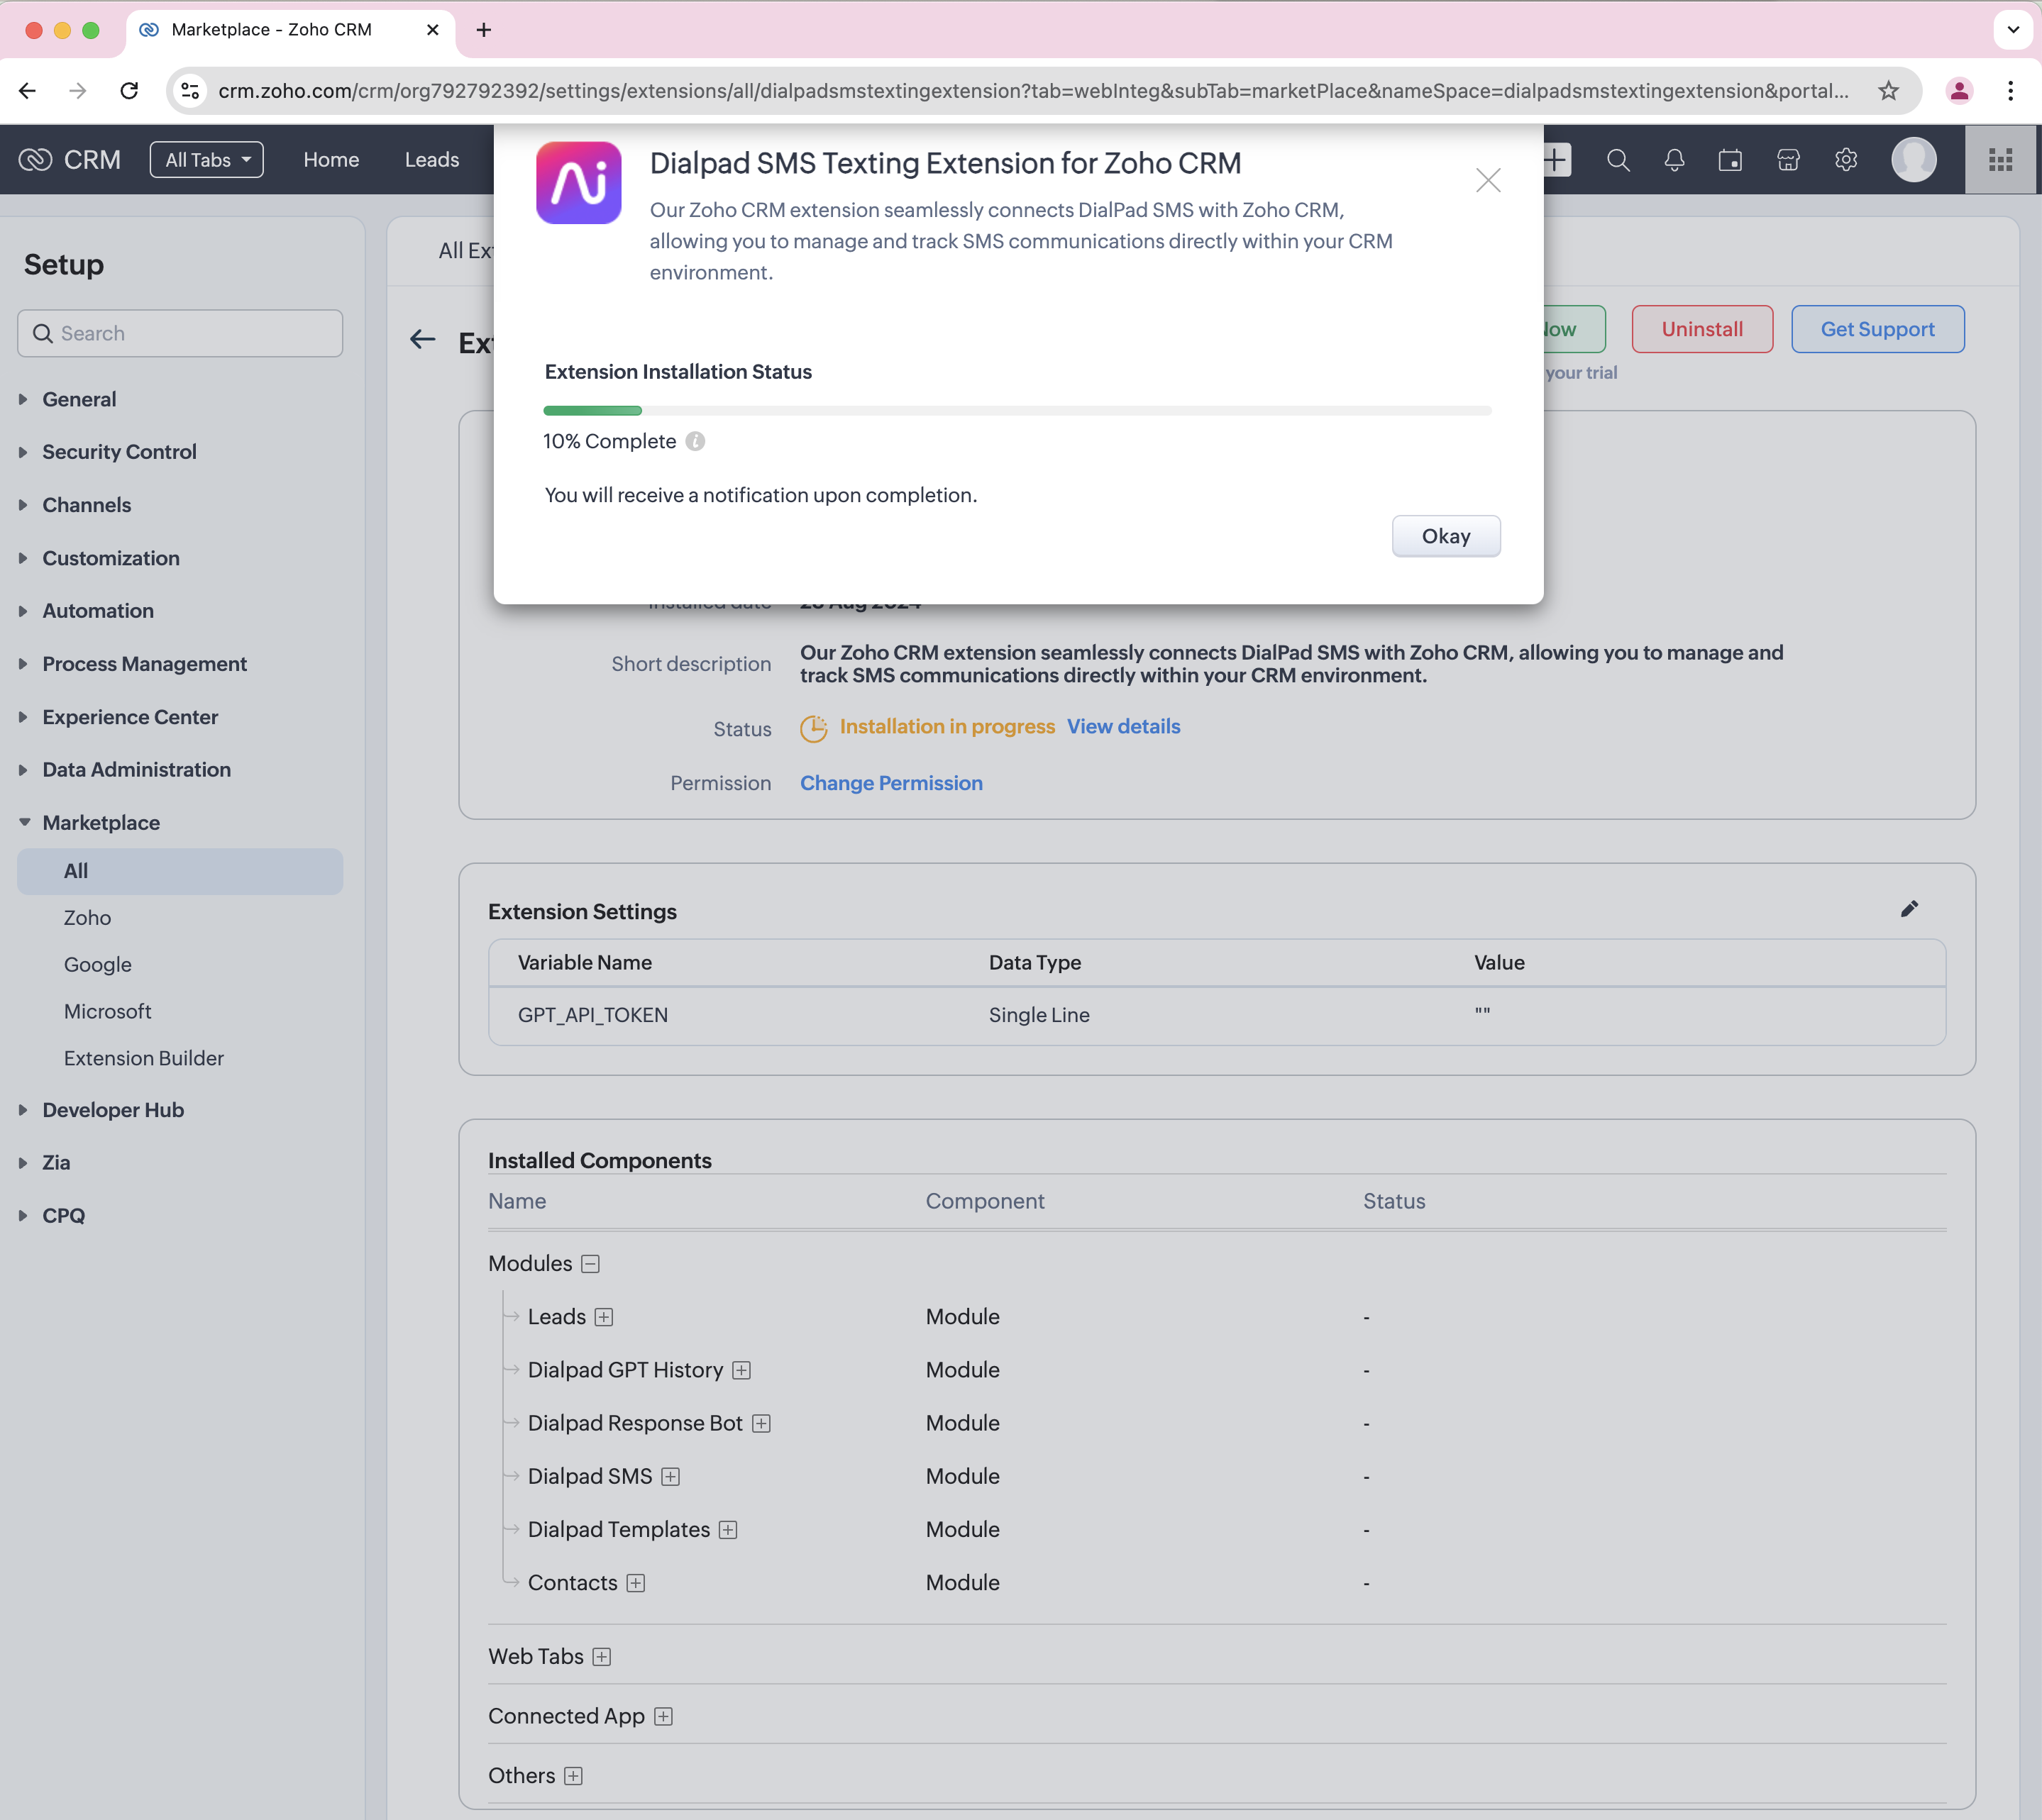Select All under Marketplace

[x=180, y=871]
